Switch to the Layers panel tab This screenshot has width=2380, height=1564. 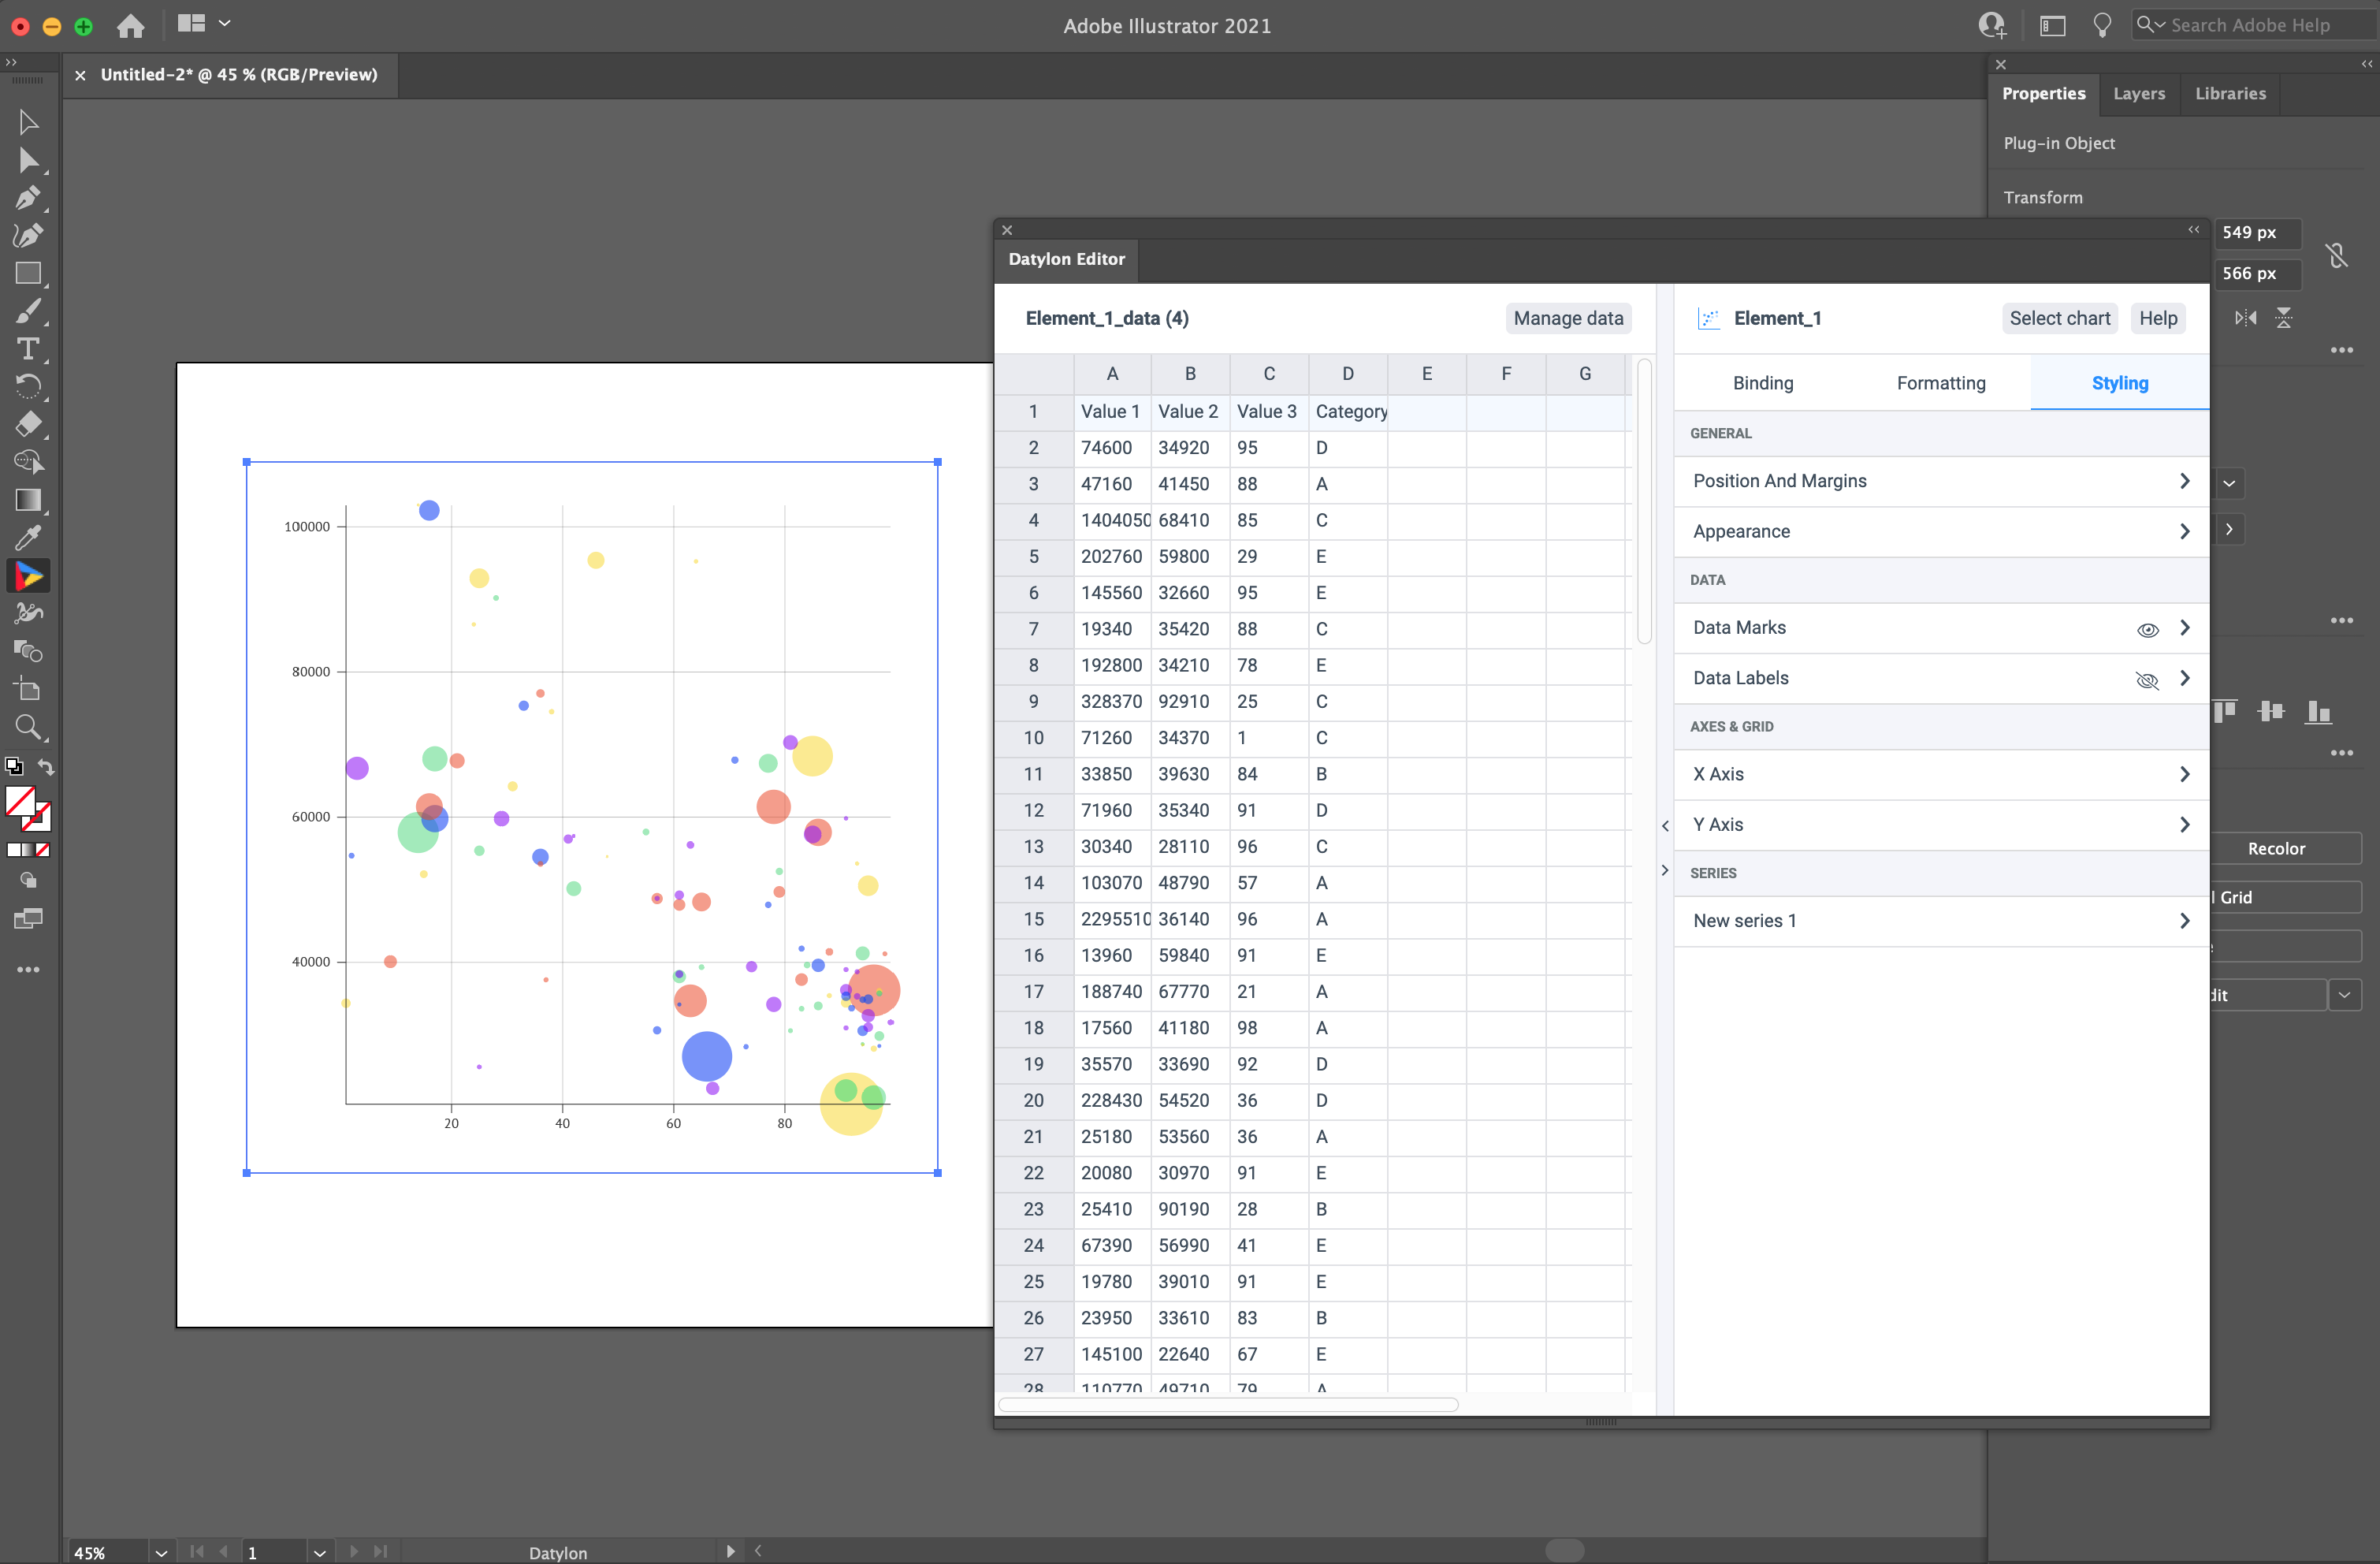(x=2138, y=93)
